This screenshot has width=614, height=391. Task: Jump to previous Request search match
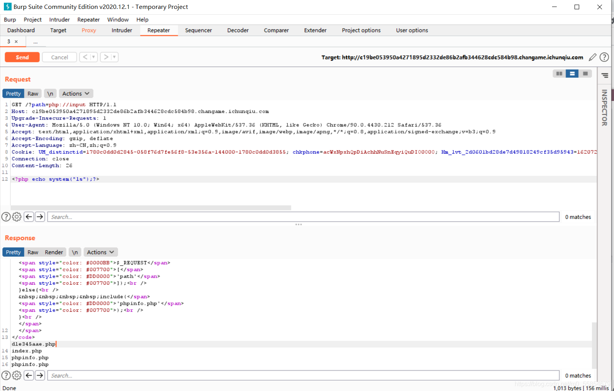click(x=29, y=217)
